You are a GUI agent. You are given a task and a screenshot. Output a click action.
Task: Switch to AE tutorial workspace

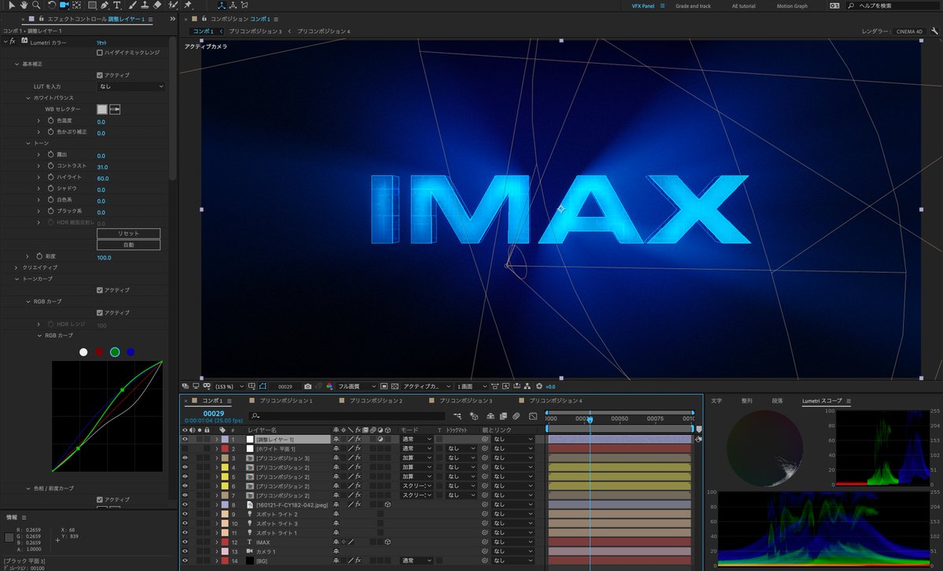tap(743, 6)
